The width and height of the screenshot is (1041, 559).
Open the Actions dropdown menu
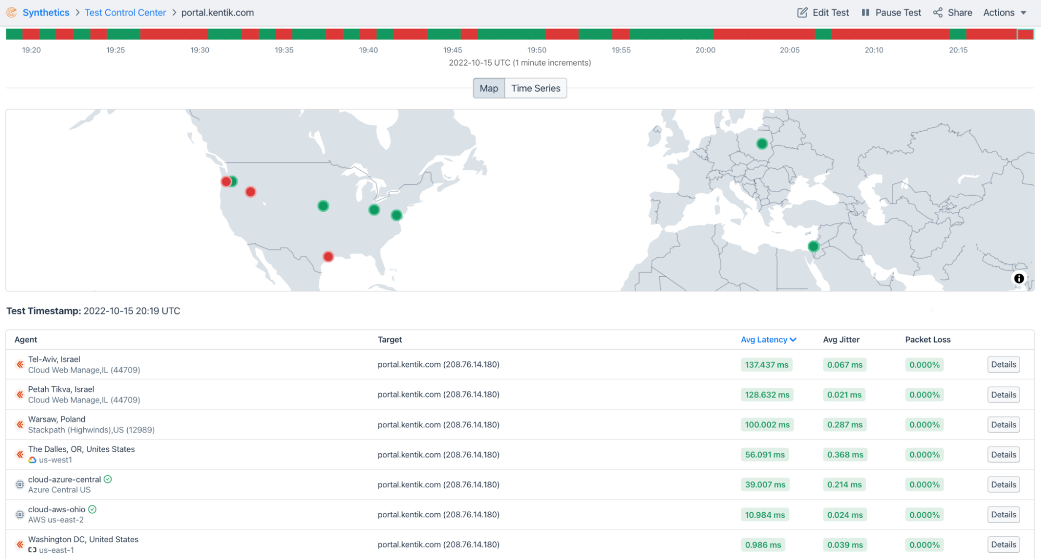[1005, 12]
